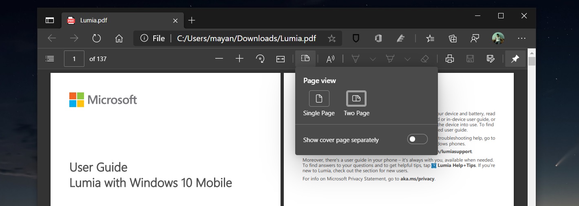Minimize the browser window
The width and height of the screenshot is (579, 206).
[x=477, y=16]
